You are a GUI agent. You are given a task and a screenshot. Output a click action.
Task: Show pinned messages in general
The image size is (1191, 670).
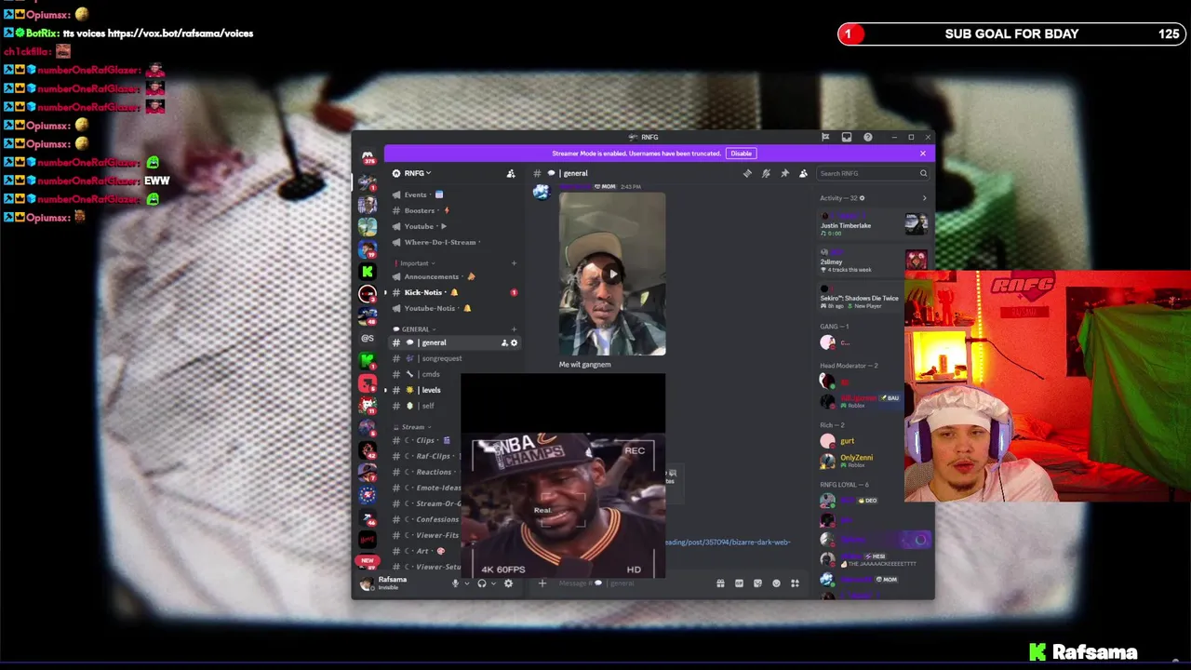(784, 173)
